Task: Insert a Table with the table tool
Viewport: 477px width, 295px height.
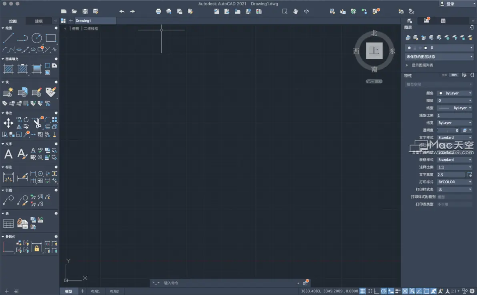Action: (8, 224)
